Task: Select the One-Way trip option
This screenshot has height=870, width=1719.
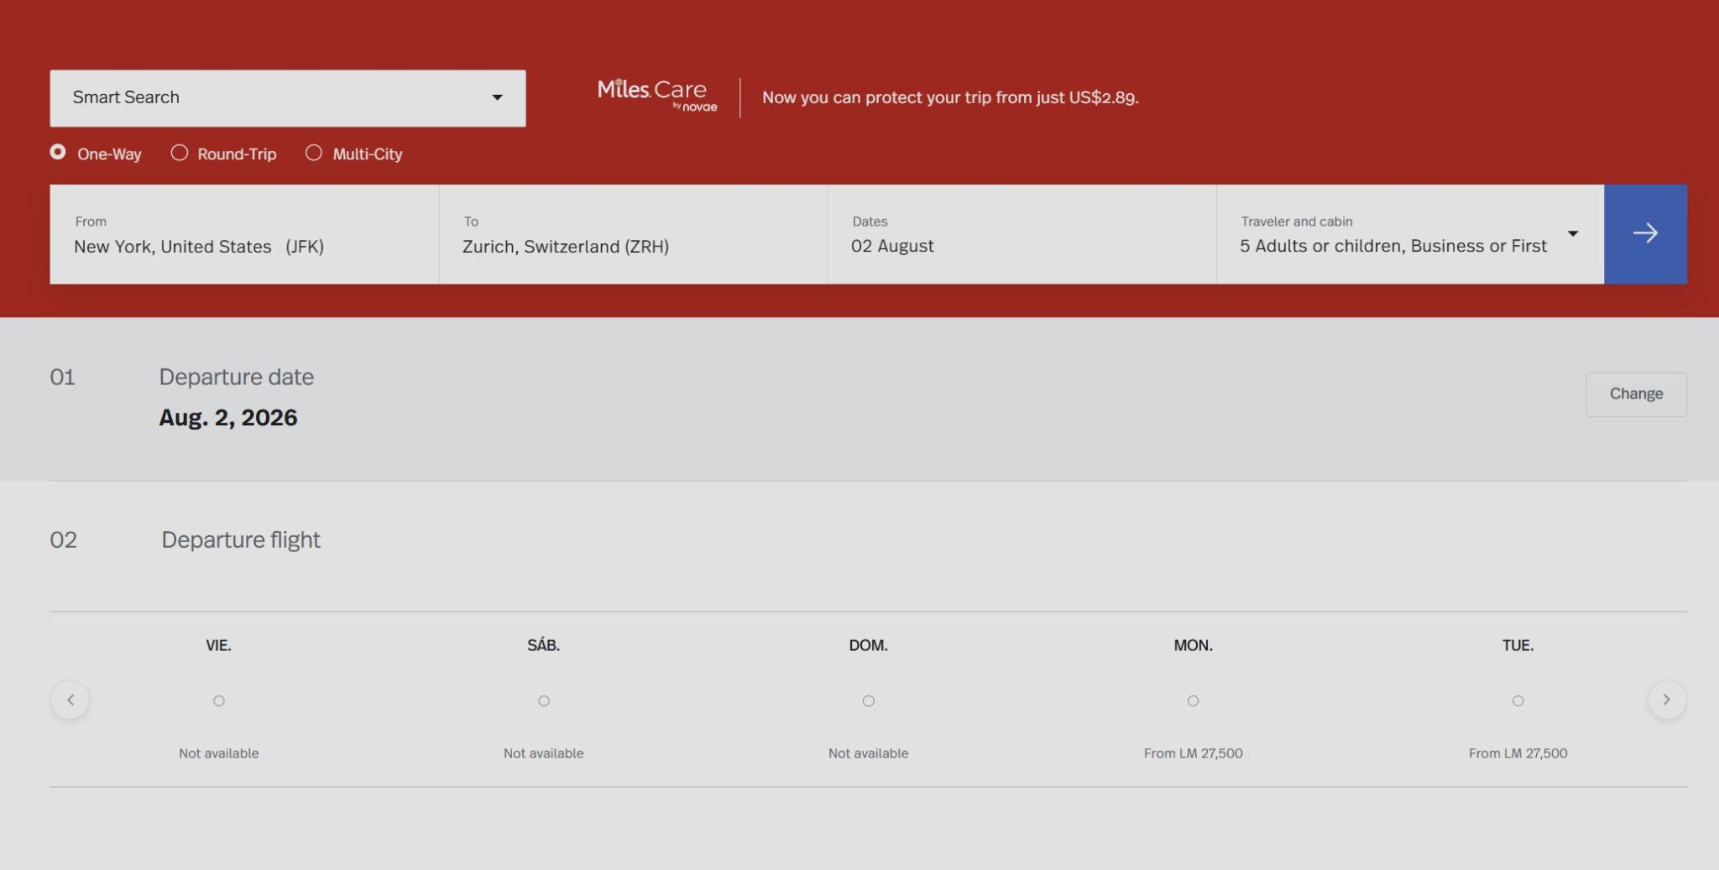Action: [58, 153]
